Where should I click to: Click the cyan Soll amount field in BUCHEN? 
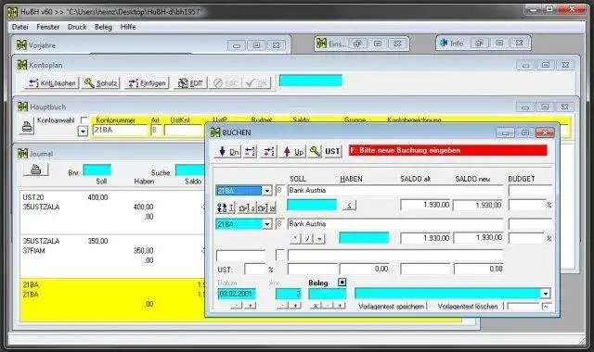click(x=312, y=205)
